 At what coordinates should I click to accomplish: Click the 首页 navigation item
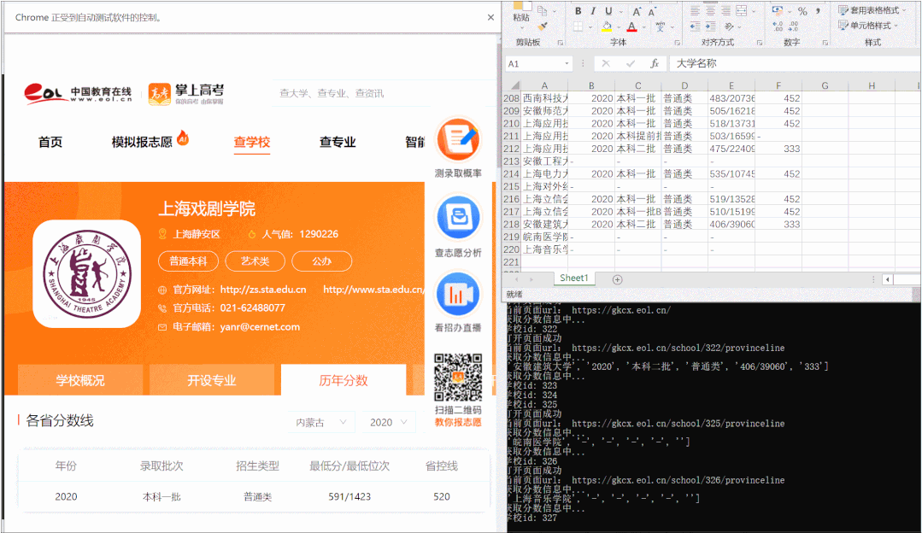point(50,142)
